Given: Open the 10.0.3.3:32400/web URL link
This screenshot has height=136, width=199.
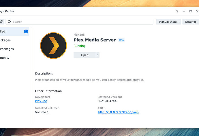Looking at the screenshot, I should [x=118, y=112].
